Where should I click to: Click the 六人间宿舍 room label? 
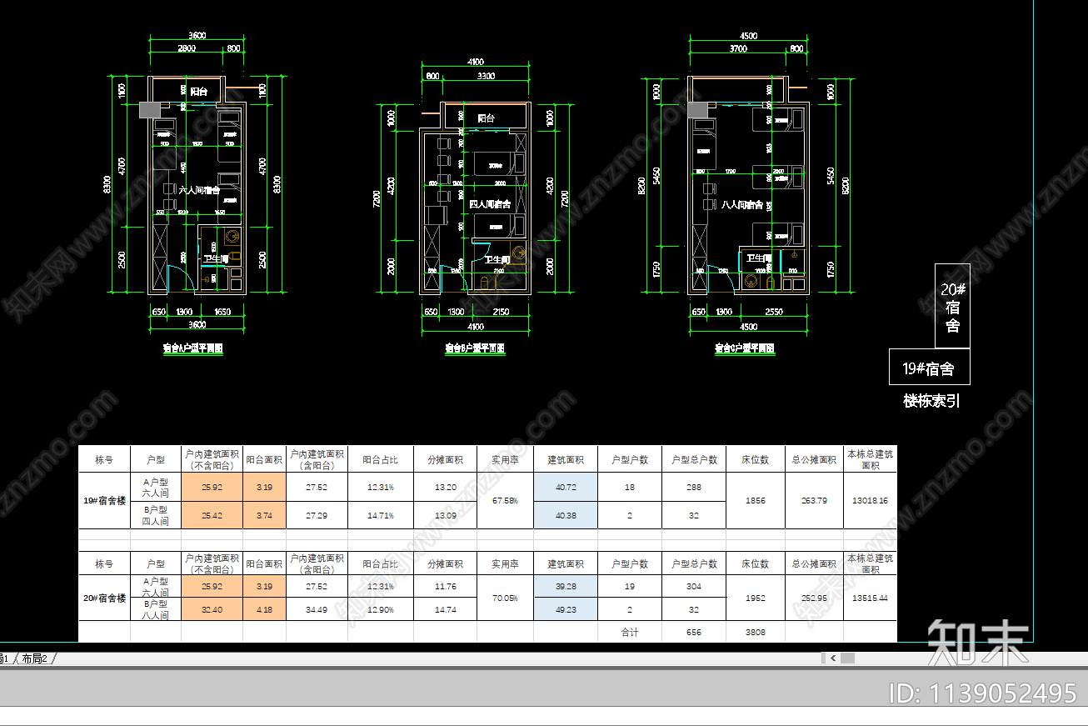click(x=200, y=190)
